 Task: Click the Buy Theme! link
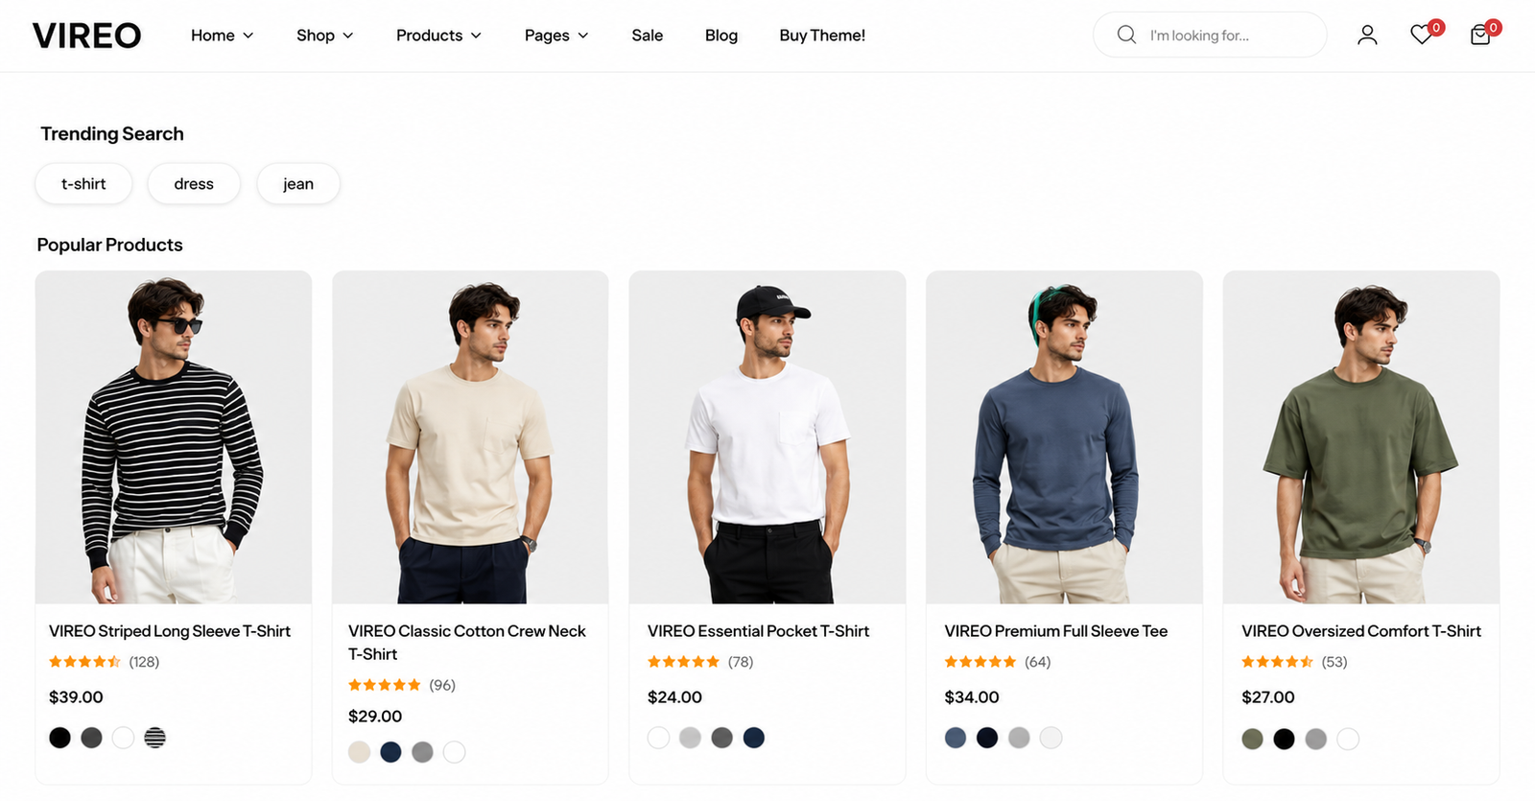(x=822, y=35)
